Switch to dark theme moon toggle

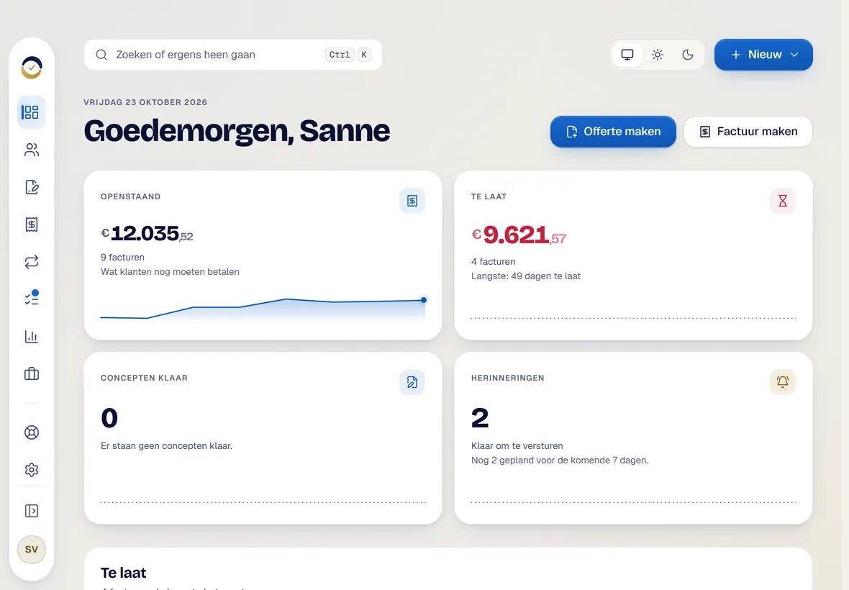(688, 55)
